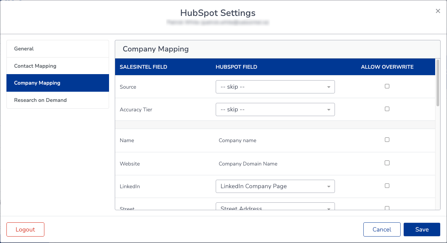Viewport: 447px width, 243px height.
Task: Toggle the LinkedIn overwrite checkbox
Action: click(387, 185)
